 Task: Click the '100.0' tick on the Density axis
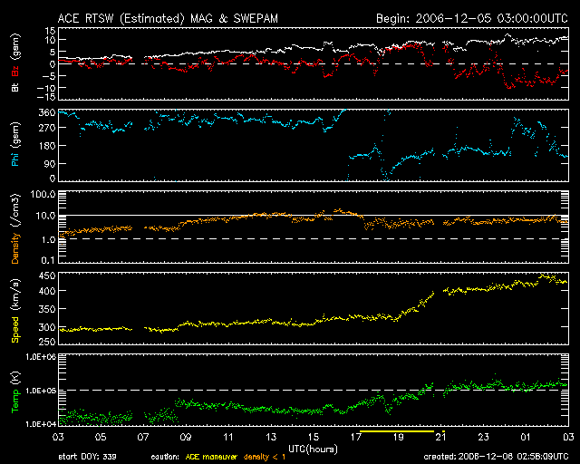[43, 194]
